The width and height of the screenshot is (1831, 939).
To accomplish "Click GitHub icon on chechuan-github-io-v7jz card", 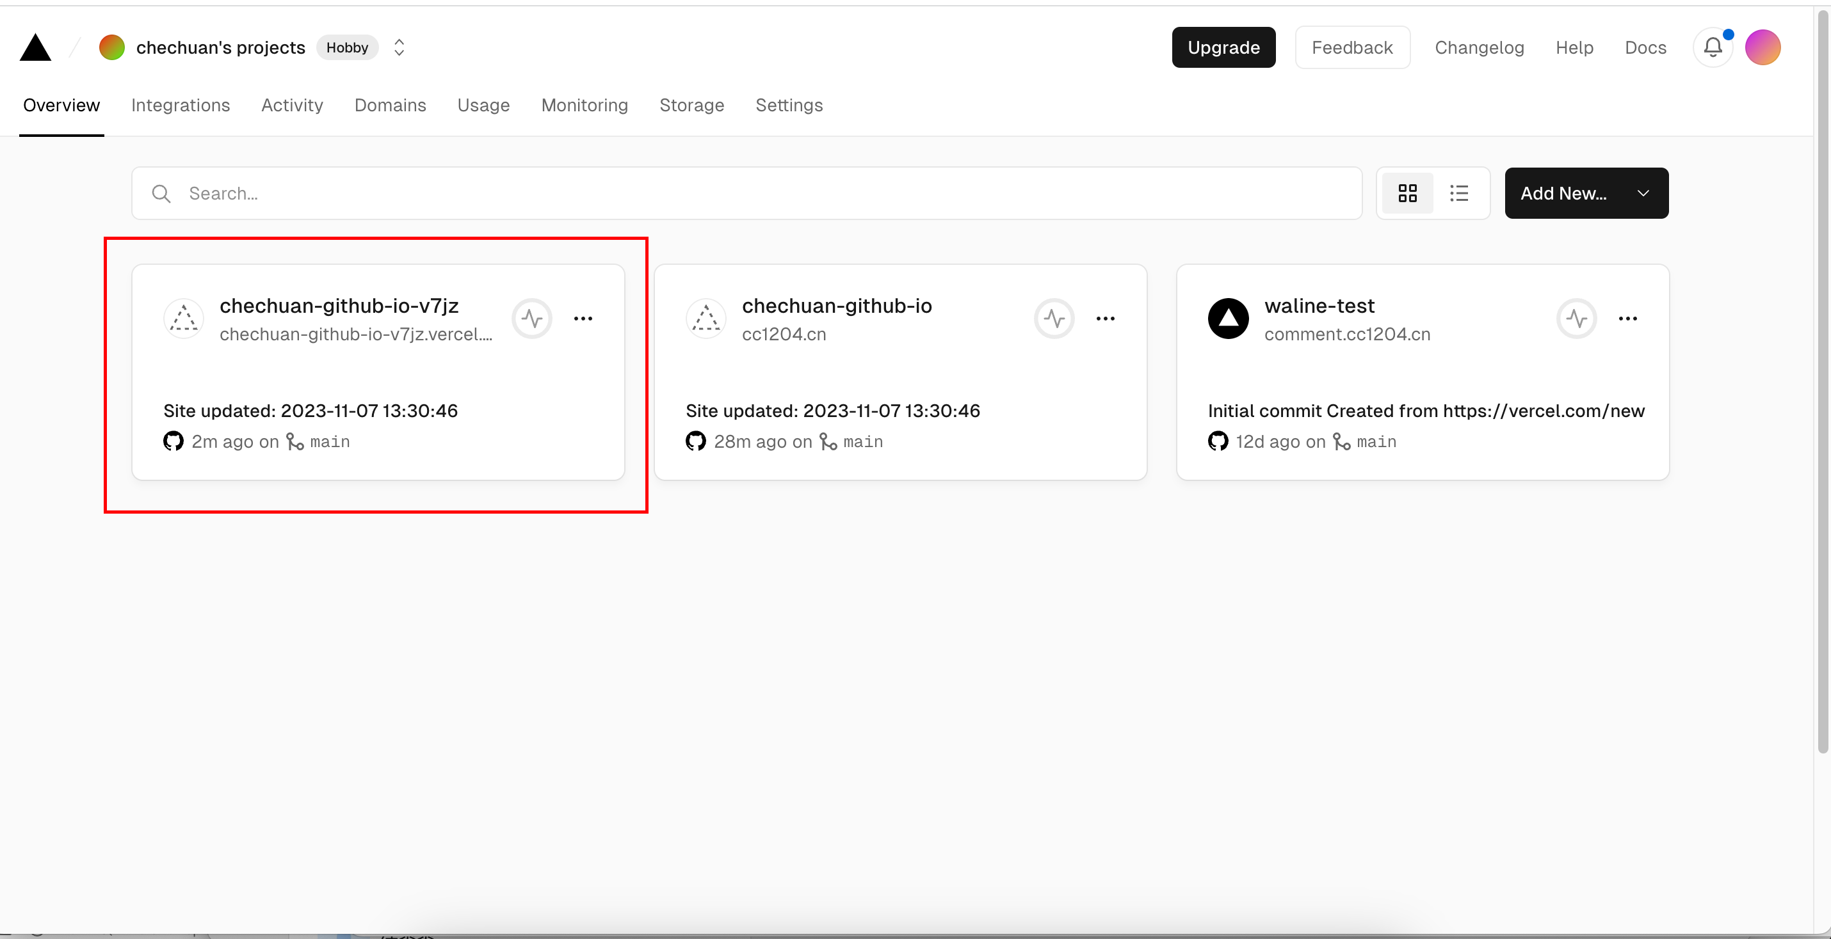I will (173, 441).
